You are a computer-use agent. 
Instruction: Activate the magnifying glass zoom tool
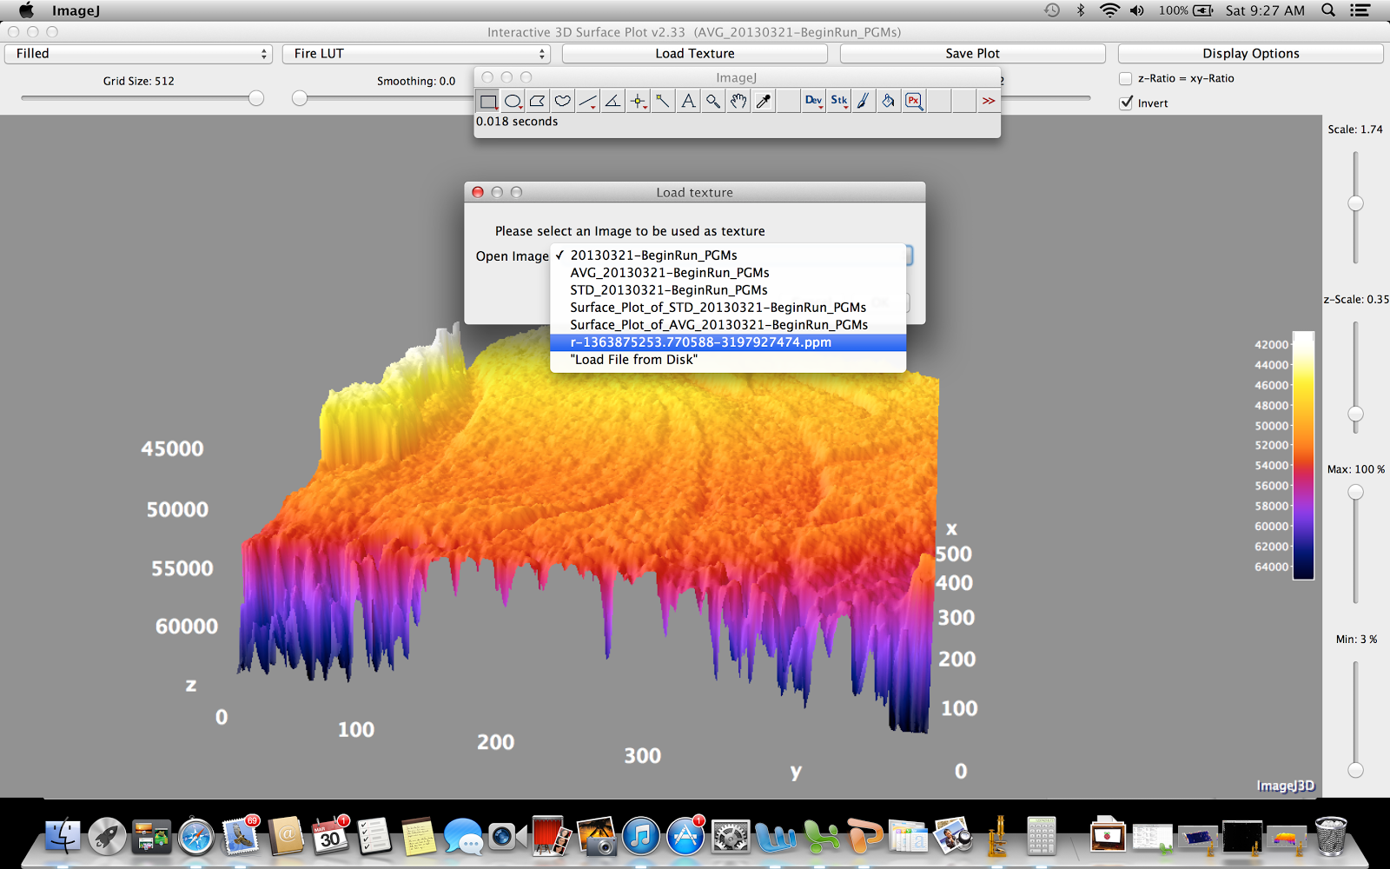tap(712, 101)
